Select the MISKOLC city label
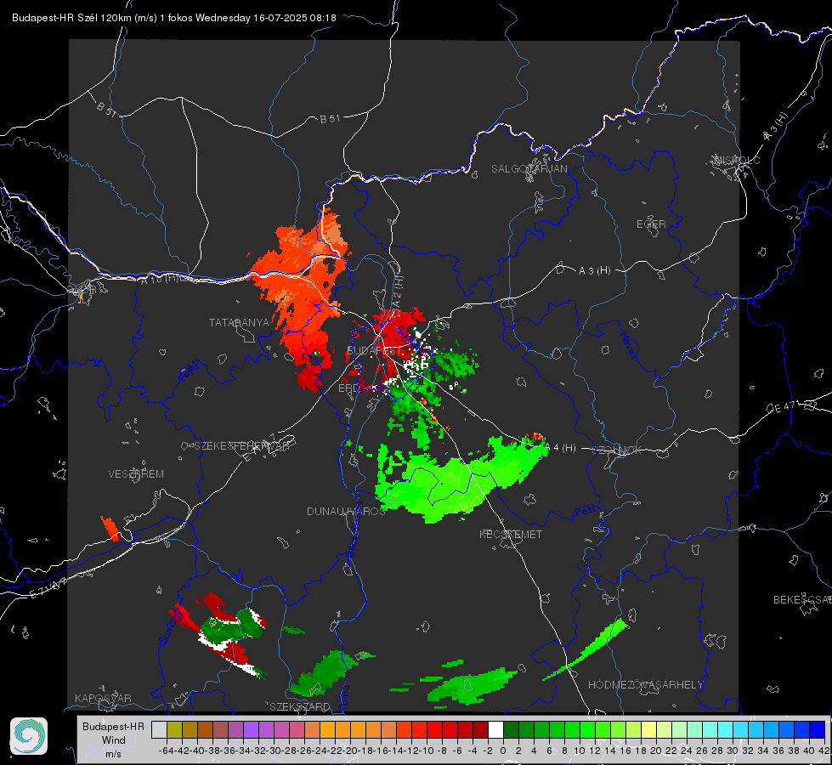832x765 pixels. click(x=737, y=161)
